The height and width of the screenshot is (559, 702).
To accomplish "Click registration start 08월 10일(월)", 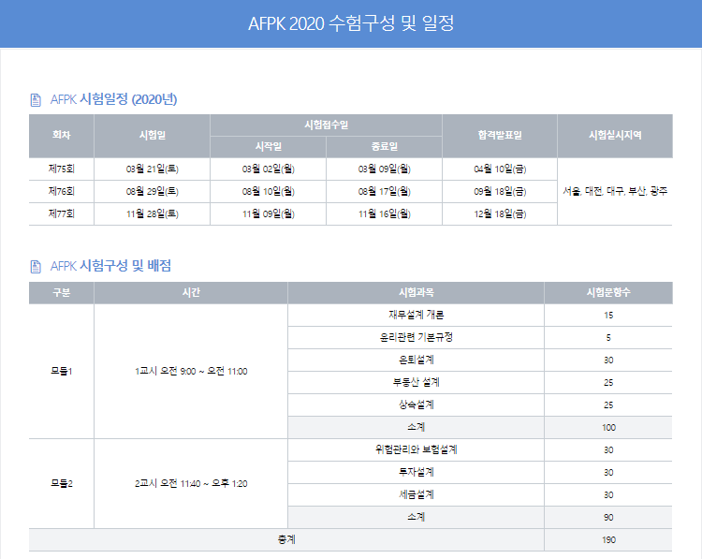I will (269, 191).
